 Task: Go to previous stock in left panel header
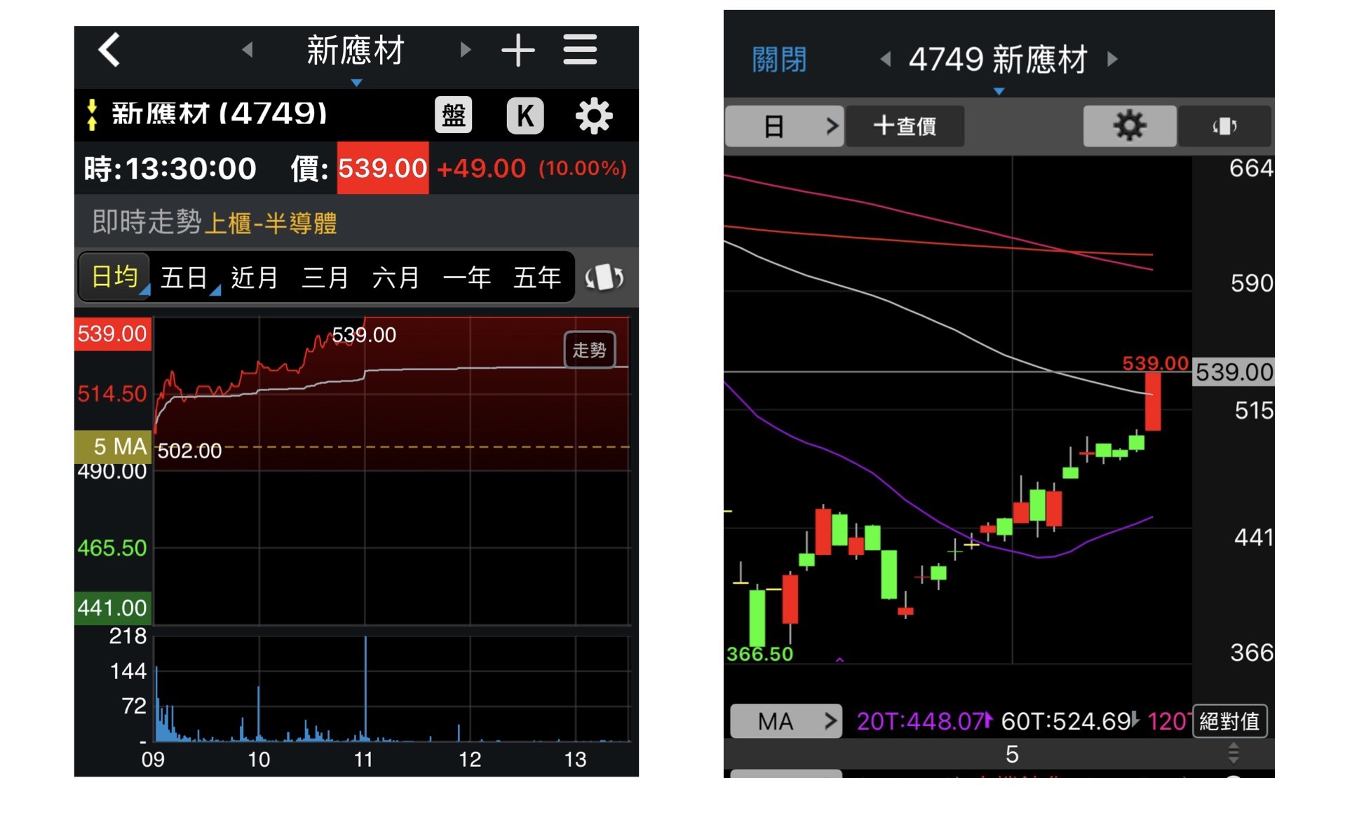click(247, 50)
